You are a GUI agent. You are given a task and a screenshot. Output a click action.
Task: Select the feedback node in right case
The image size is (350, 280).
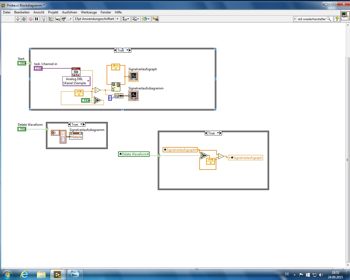pos(211,161)
